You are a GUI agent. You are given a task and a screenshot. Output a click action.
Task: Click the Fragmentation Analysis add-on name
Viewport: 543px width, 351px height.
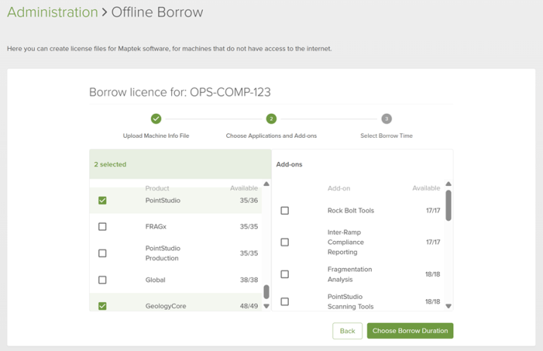click(350, 274)
